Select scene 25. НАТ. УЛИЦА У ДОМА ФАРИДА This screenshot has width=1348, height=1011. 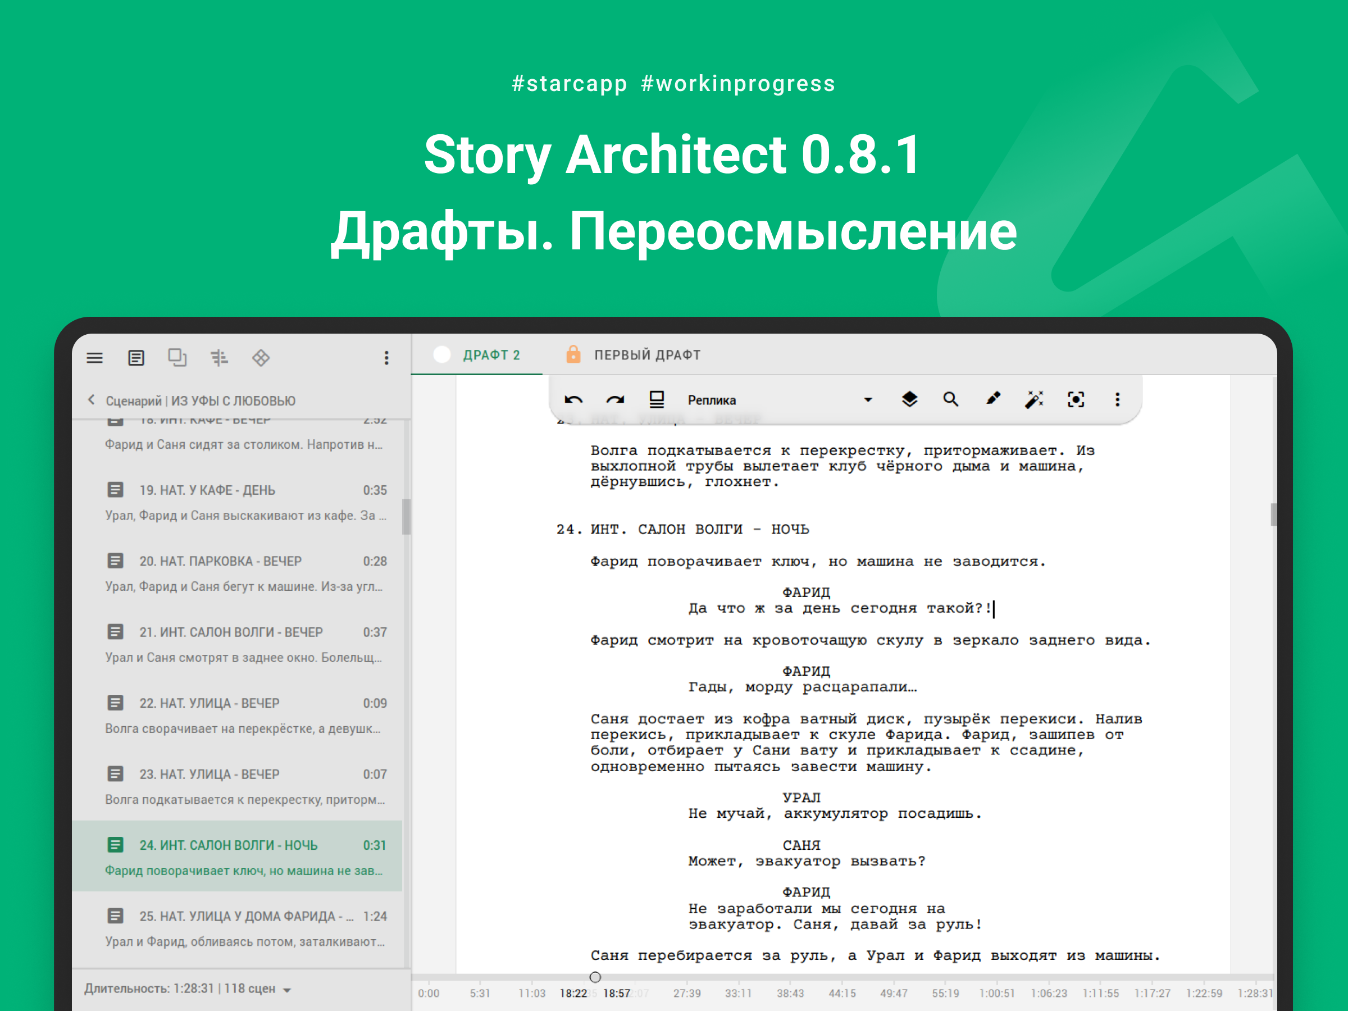[x=238, y=928]
